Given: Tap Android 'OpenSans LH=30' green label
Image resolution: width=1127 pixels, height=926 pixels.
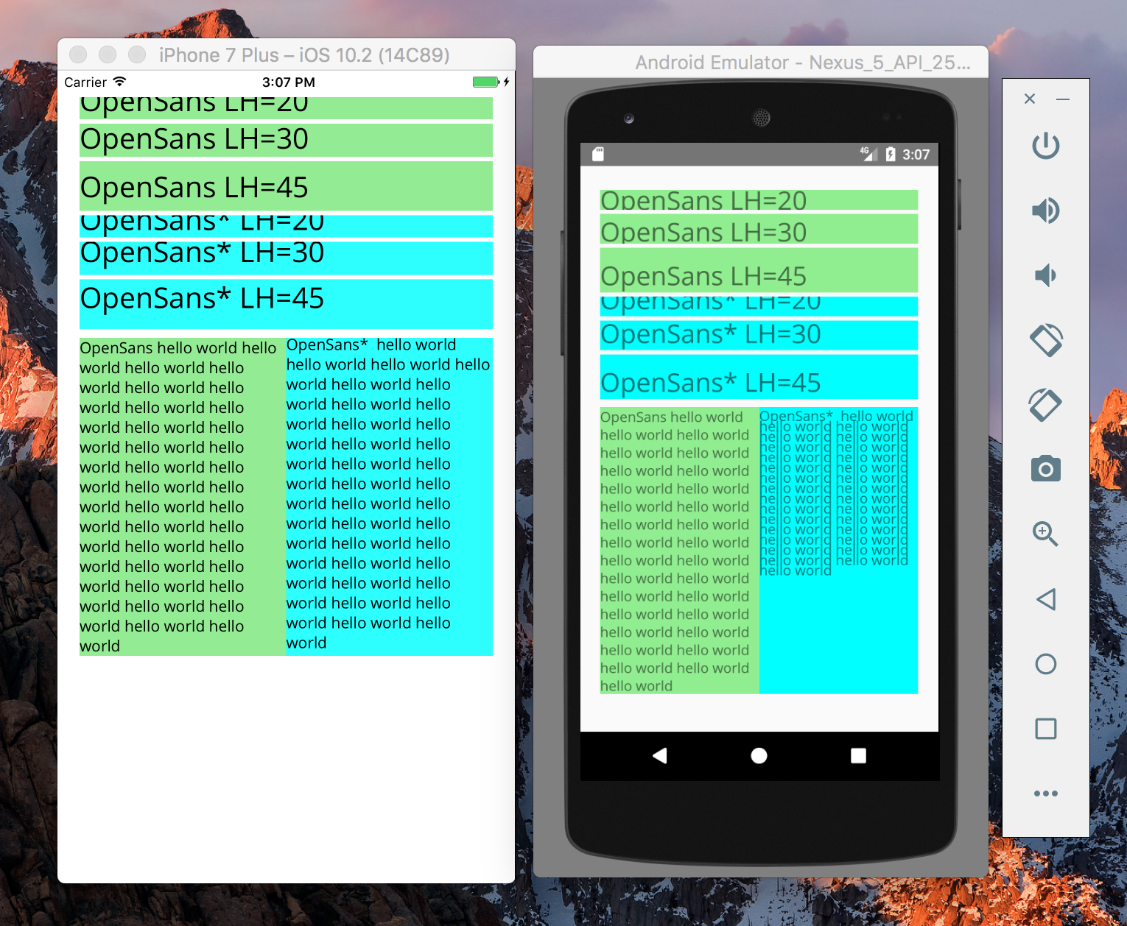Looking at the screenshot, I should pyautogui.click(x=759, y=229).
